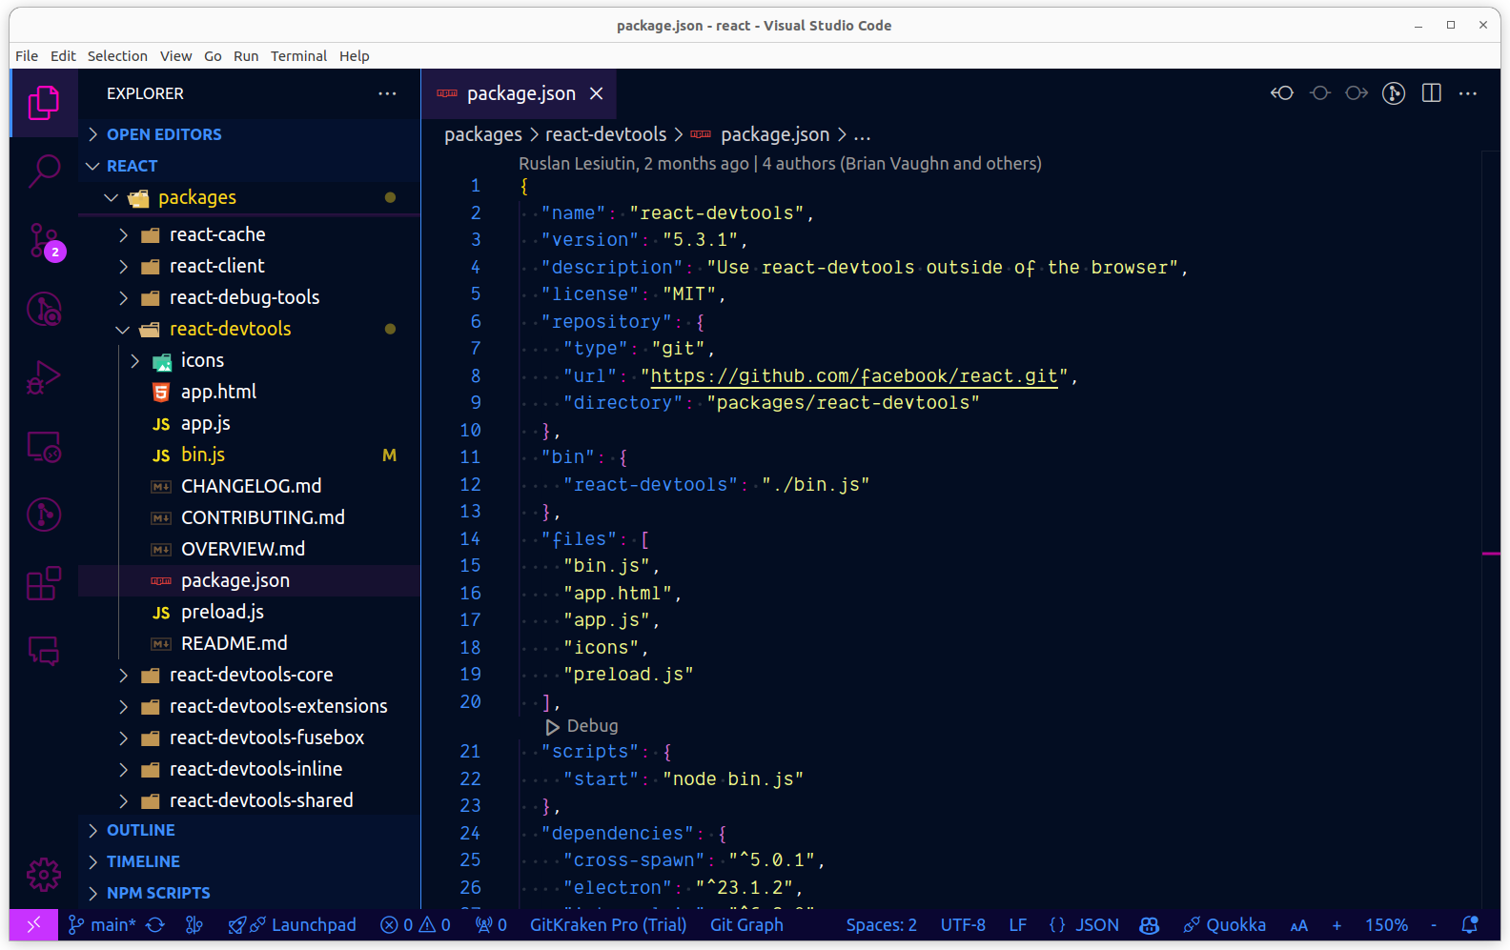Open the Help menu
This screenshot has width=1510, height=950.
[355, 56]
